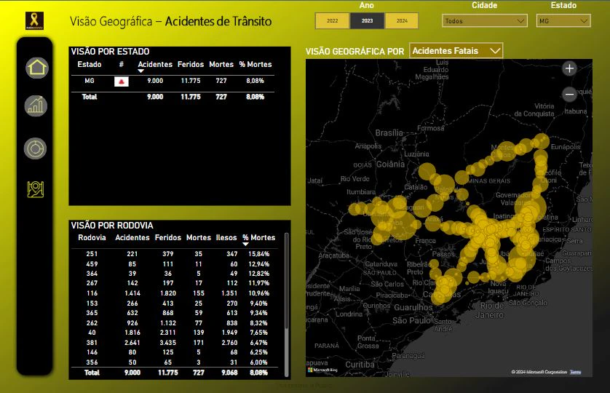Click the yellow ribbon logo
The width and height of the screenshot is (610, 393).
35,20
